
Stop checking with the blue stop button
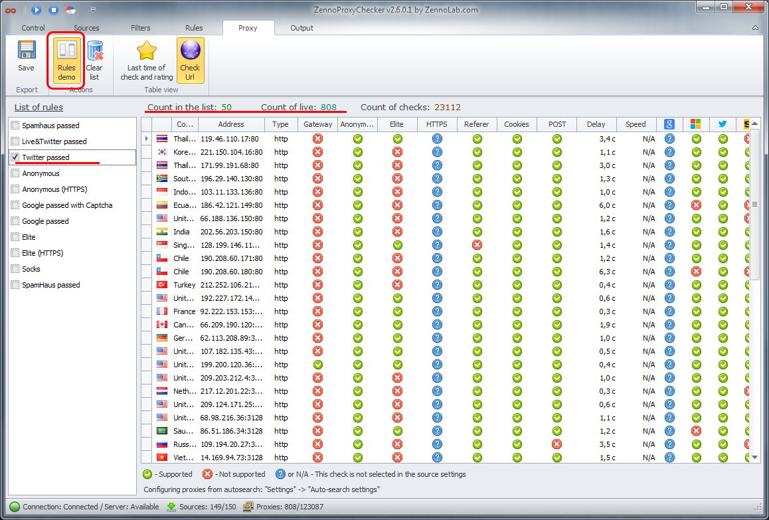[x=53, y=10]
